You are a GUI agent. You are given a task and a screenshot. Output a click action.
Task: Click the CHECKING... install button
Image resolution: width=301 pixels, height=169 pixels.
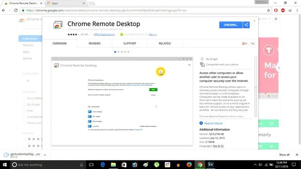pos(231,25)
